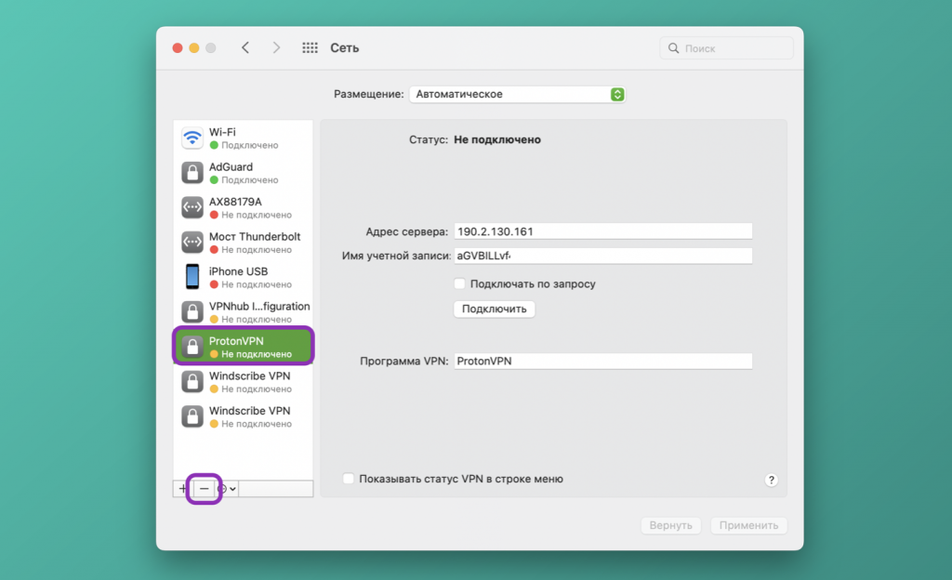Open the gear action menu
Screen dimensions: 952x580
[x=227, y=488]
